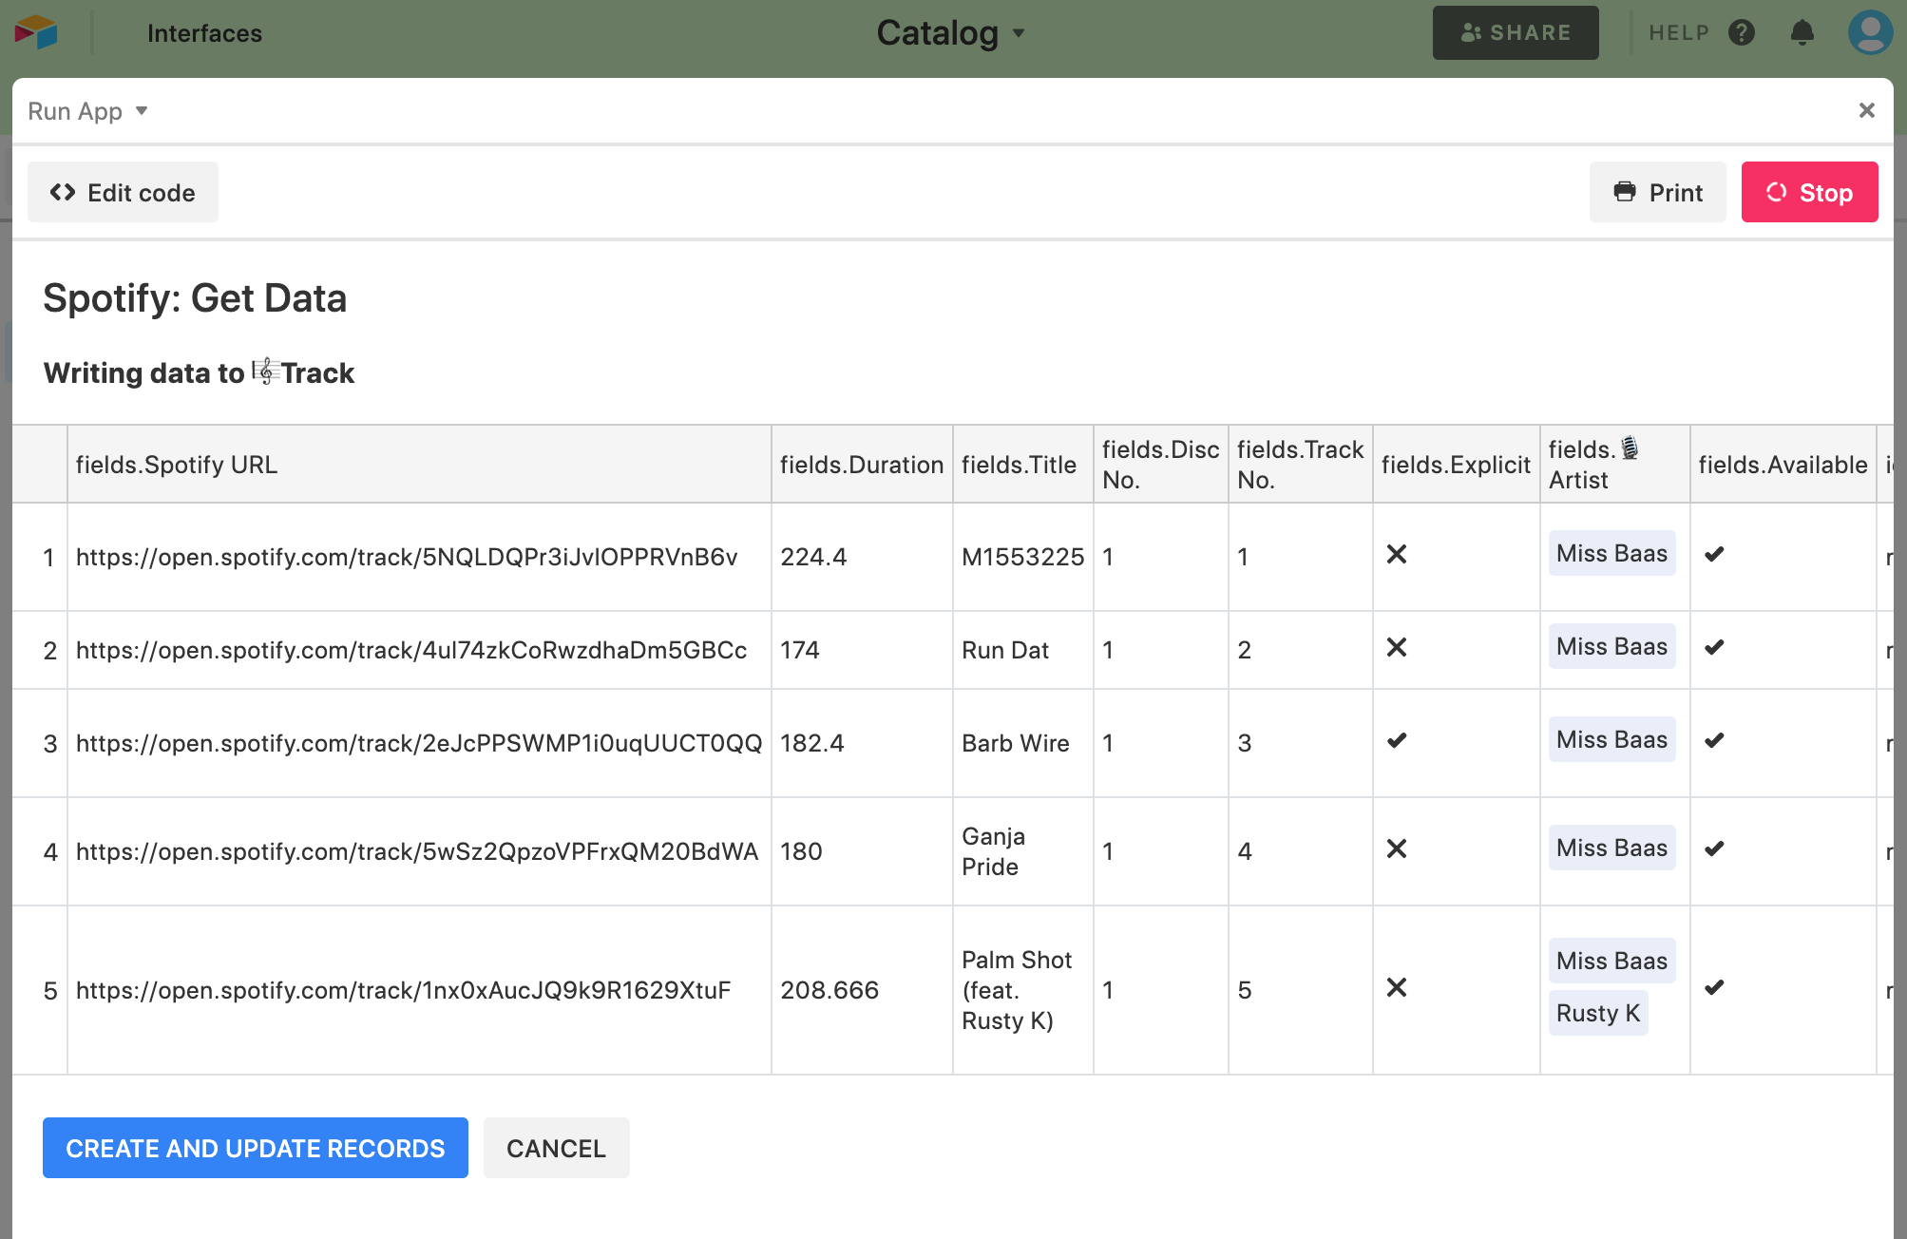Click Explicit X mark for Palm Shot
Viewport: 1907px width, 1239px height.
coord(1396,987)
